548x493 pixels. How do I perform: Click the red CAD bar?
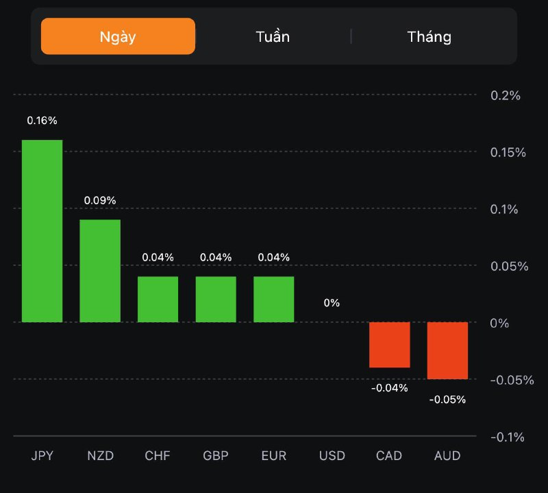(x=389, y=345)
